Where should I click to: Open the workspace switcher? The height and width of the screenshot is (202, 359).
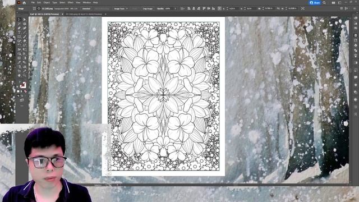(x=340, y=3)
